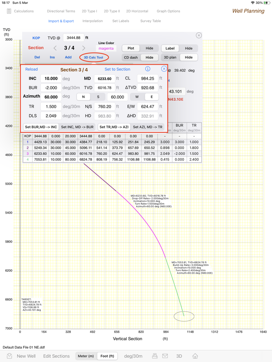Image resolution: width=272 pixels, height=362 pixels.
Task: Select Hide next to Label
Action: (x=189, y=48)
